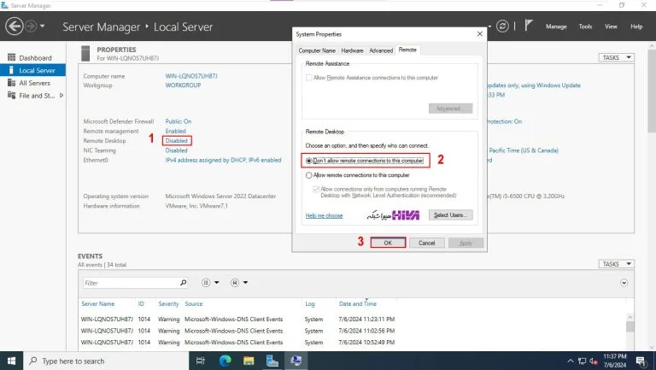This screenshot has width=656, height=370.
Task: Sort events by Severity column
Action: pyautogui.click(x=168, y=304)
